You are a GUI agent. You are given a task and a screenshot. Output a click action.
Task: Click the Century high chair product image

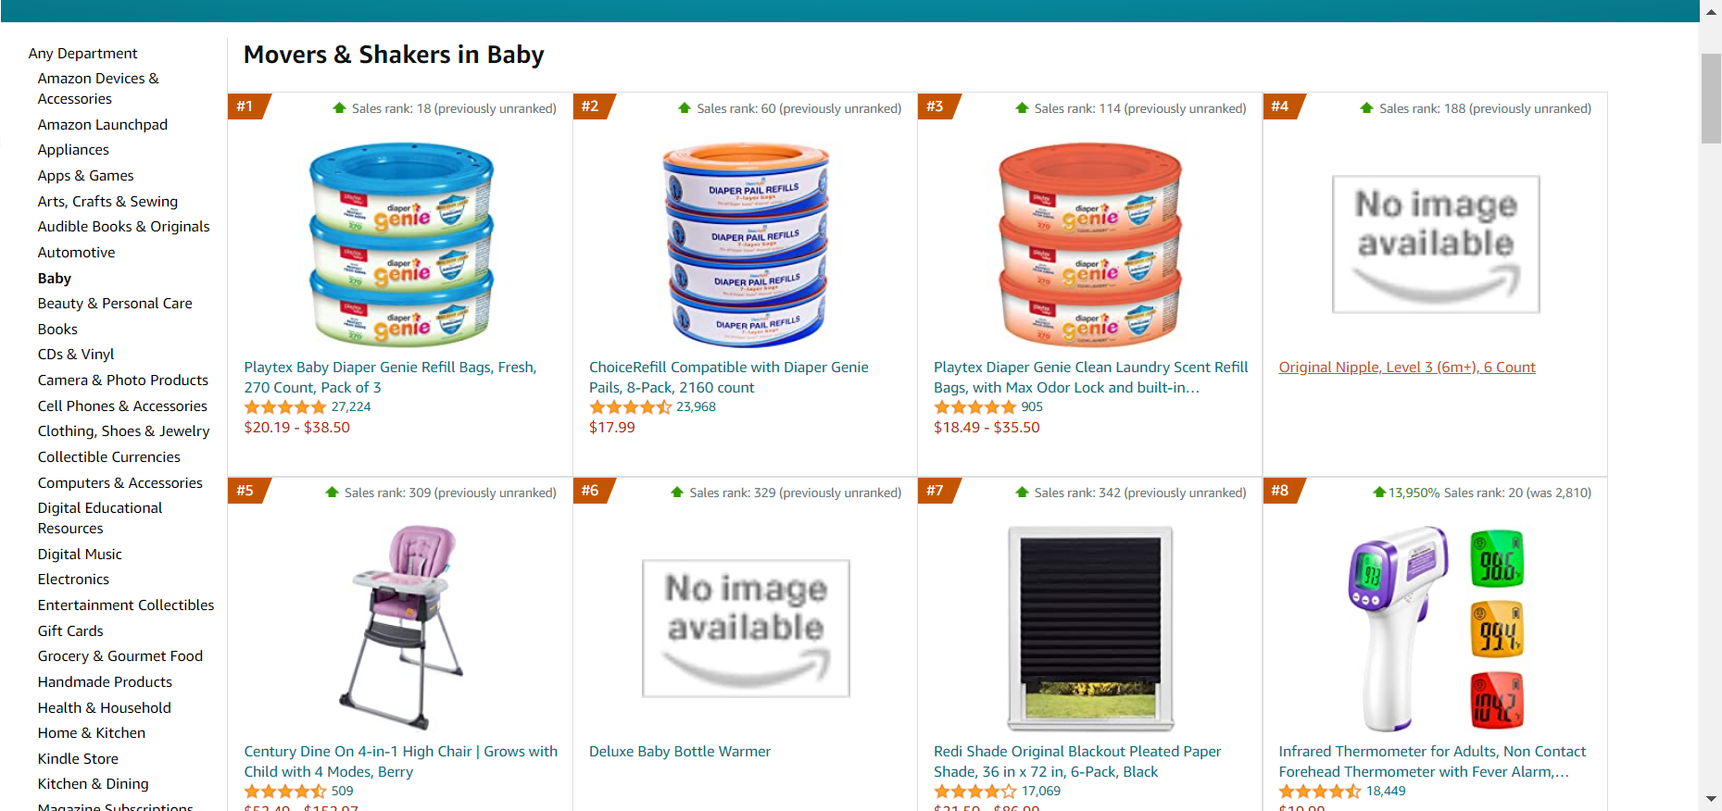[400, 628]
